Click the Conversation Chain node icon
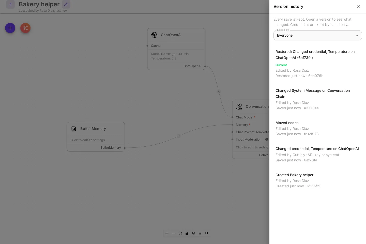 [x=239, y=106]
